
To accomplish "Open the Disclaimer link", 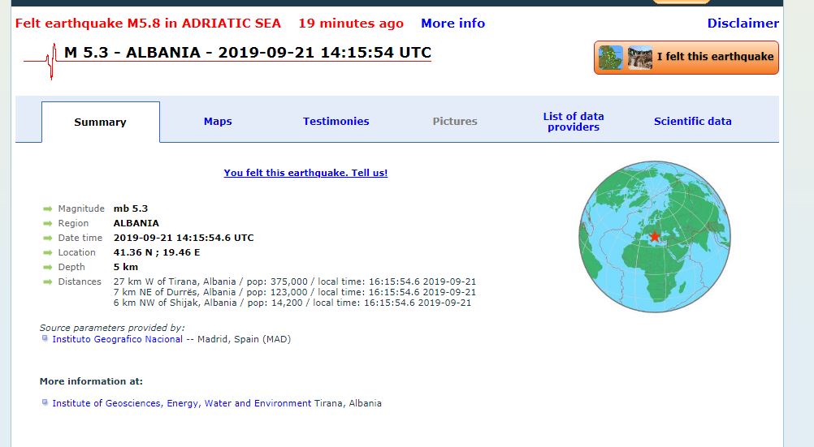I will (743, 24).
